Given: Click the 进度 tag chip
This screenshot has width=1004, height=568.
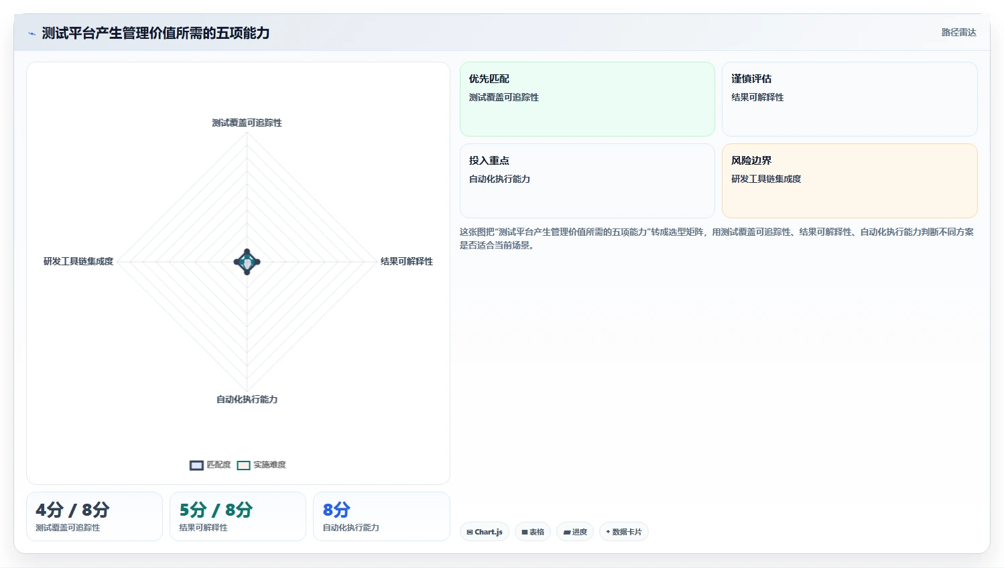Looking at the screenshot, I should (x=575, y=532).
